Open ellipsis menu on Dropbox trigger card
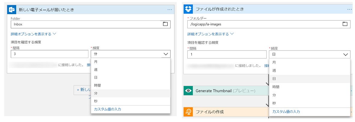This screenshot has width=355, height=122. pos(350,9)
